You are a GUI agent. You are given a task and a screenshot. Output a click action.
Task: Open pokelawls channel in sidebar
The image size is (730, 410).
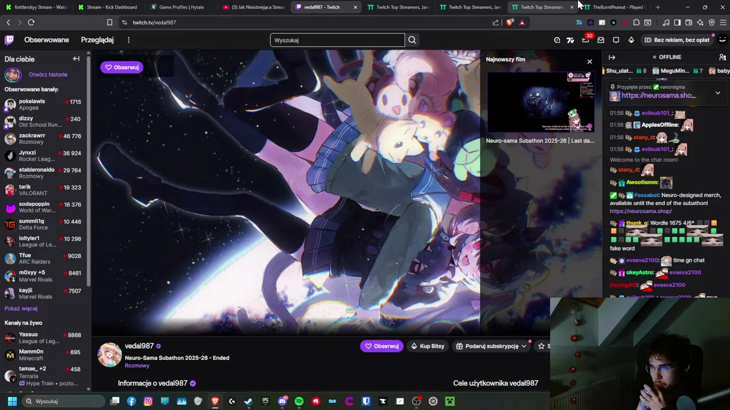coord(44,105)
